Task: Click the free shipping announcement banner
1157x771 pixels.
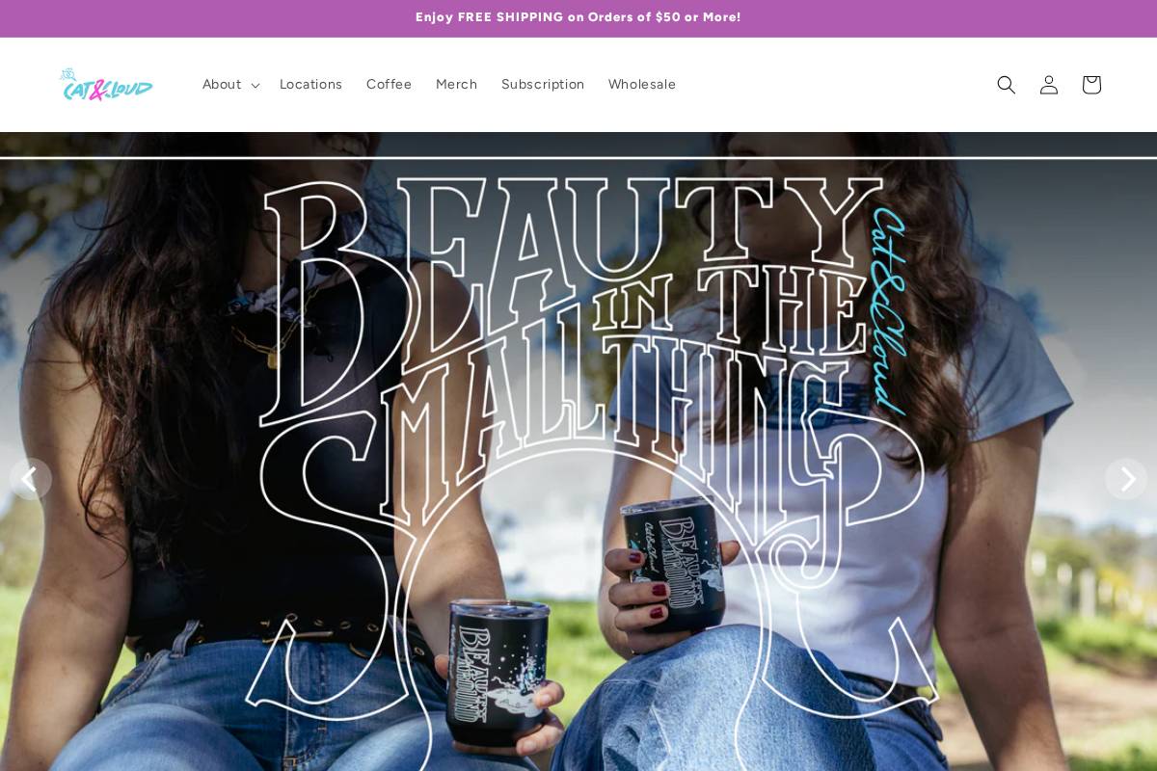Action: (578, 17)
